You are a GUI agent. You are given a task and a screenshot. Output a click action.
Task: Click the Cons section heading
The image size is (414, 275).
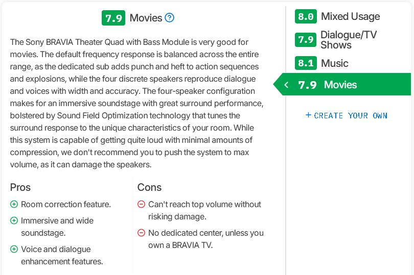pos(149,187)
